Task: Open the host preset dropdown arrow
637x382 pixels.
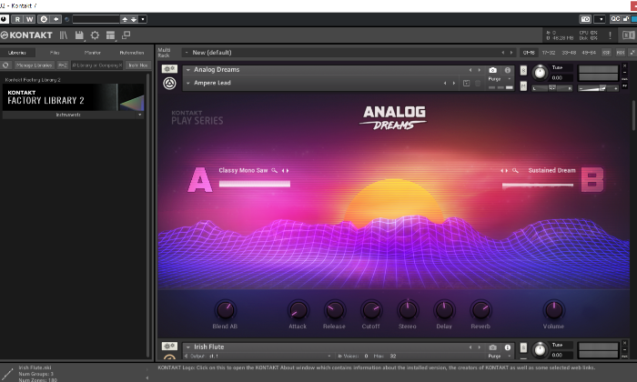Action: coord(143,19)
